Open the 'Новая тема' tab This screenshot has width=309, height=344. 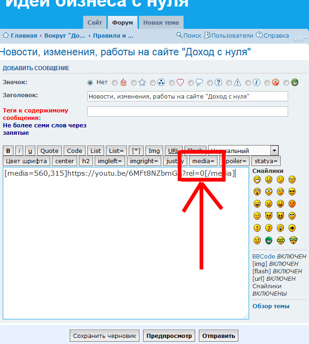[161, 22]
